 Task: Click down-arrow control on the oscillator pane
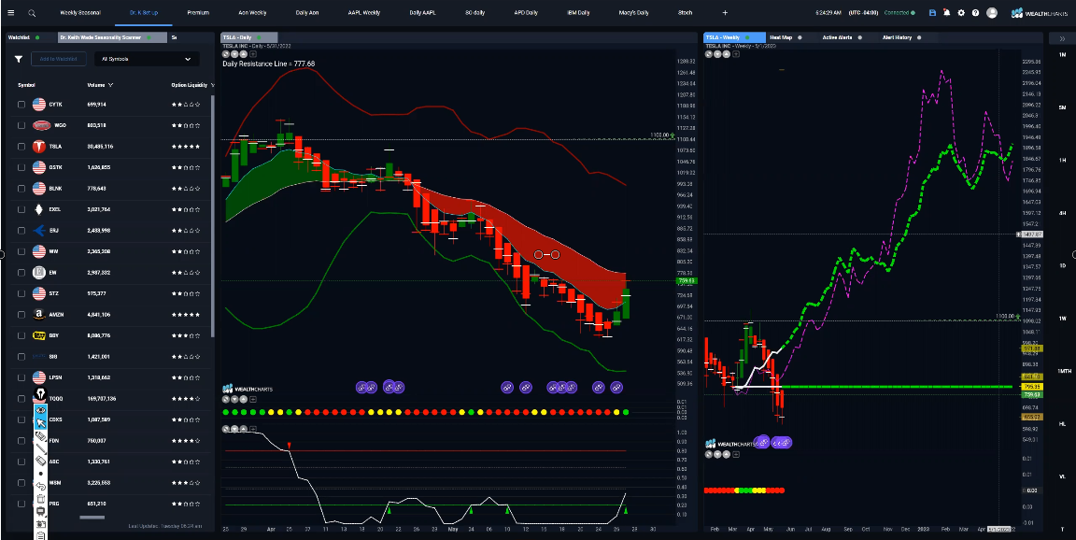pyautogui.click(x=235, y=429)
